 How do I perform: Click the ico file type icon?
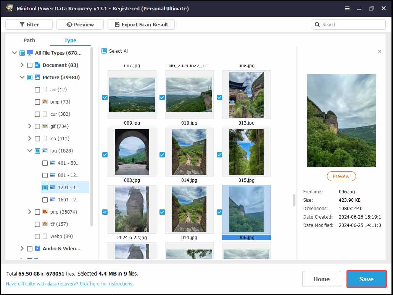click(x=45, y=139)
